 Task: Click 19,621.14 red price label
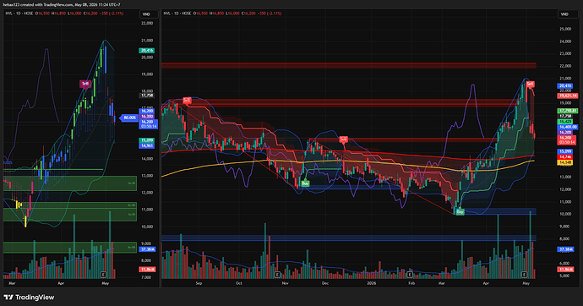point(568,96)
